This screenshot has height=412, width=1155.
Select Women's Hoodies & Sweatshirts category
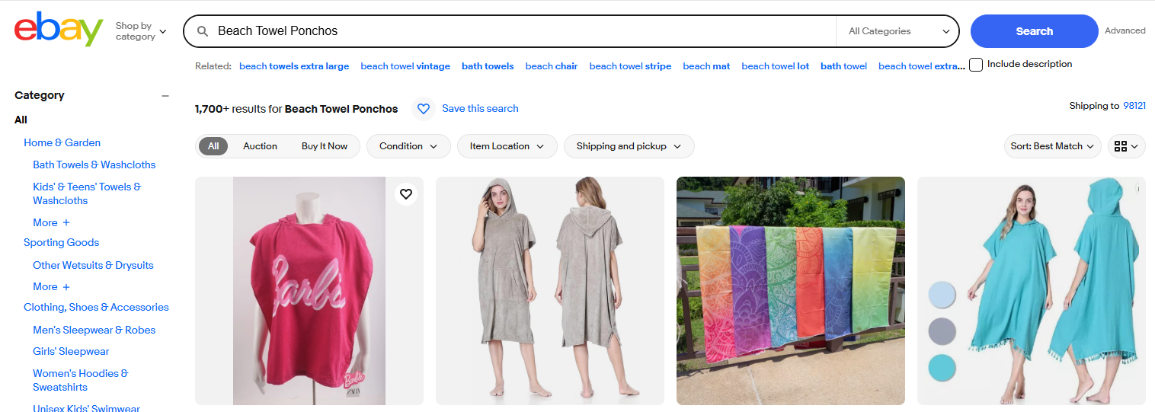81,380
